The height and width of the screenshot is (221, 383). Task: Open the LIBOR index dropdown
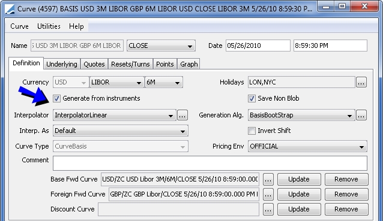[116, 83]
